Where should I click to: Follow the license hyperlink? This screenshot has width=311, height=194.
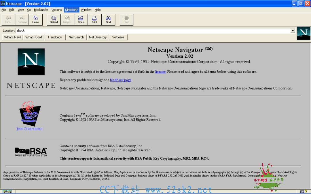point(160,71)
